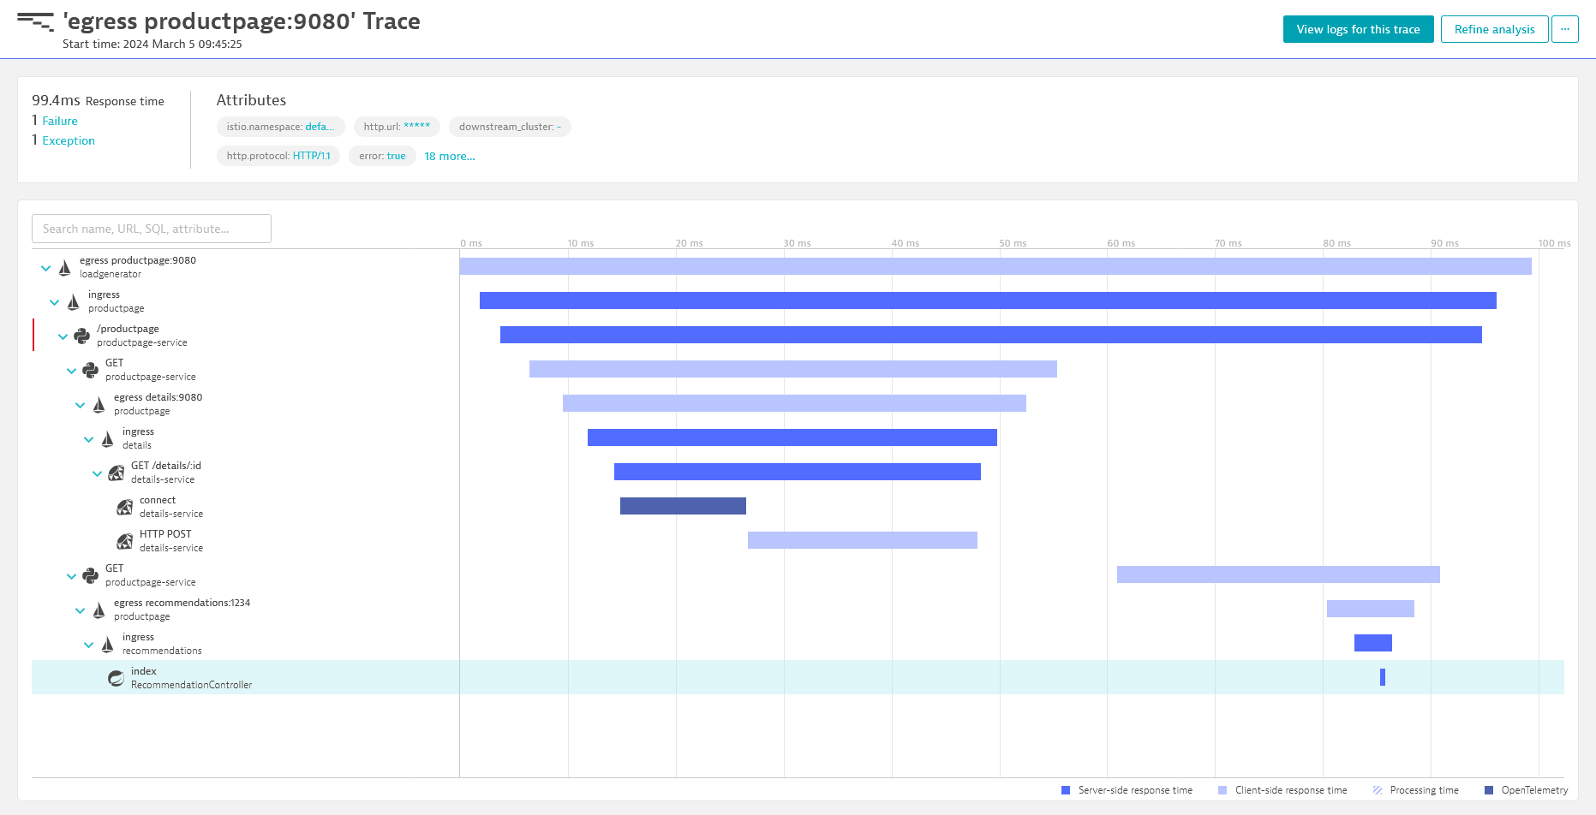Click the Spring icon for index RecommendationController
This screenshot has height=815, width=1596.
pos(117,679)
